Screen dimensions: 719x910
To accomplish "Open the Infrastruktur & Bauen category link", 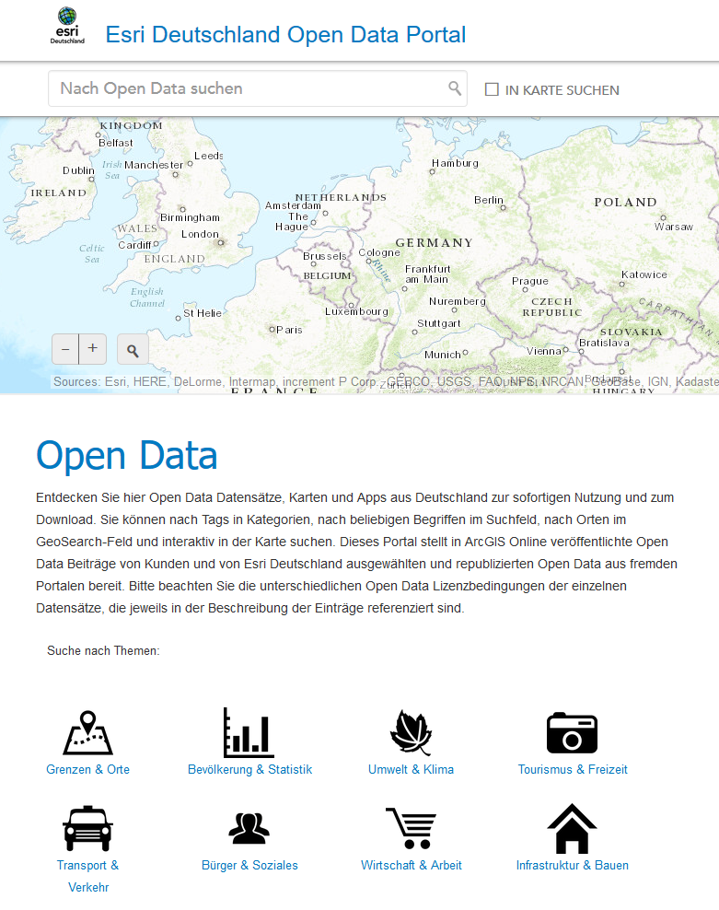I will click(573, 865).
